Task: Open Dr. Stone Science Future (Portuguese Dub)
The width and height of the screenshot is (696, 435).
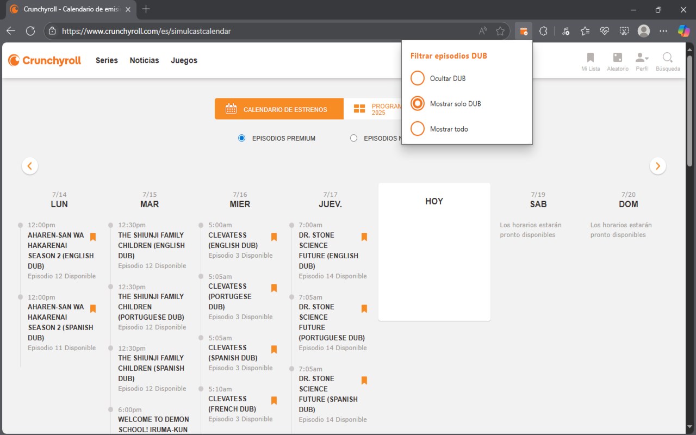Action: coord(332,322)
